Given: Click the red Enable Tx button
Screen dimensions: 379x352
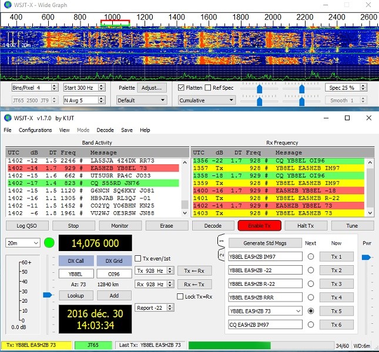Looking at the screenshot, I should [260, 226].
